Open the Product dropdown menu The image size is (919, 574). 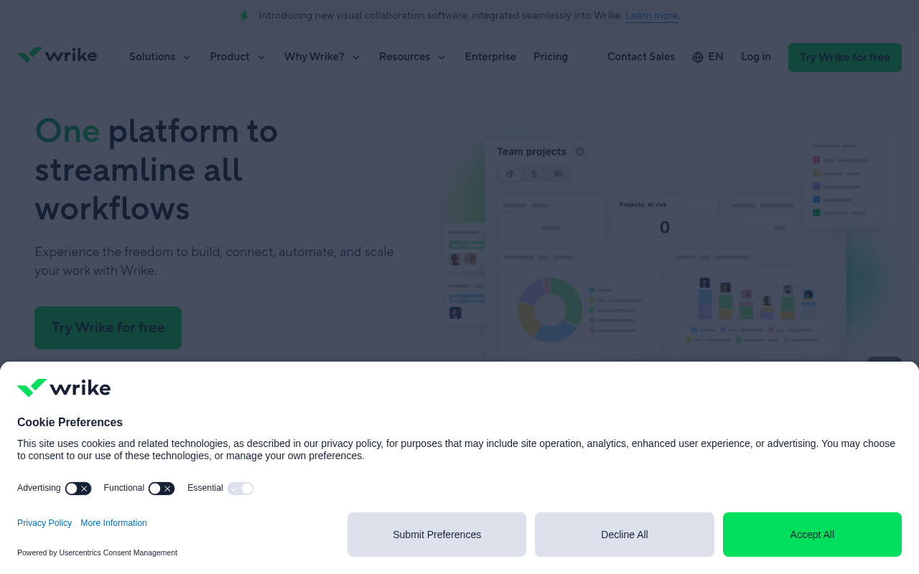(238, 57)
